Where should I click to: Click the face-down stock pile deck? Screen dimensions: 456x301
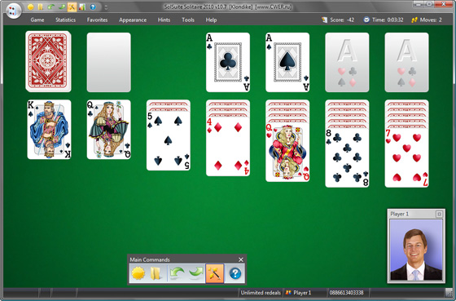[x=48, y=61]
